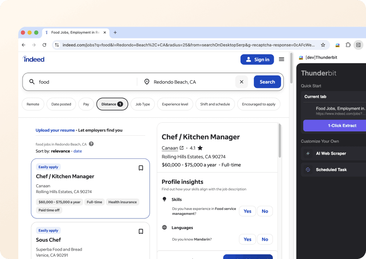Expand the Job Type filter
This screenshot has width=366, height=259.
point(142,104)
